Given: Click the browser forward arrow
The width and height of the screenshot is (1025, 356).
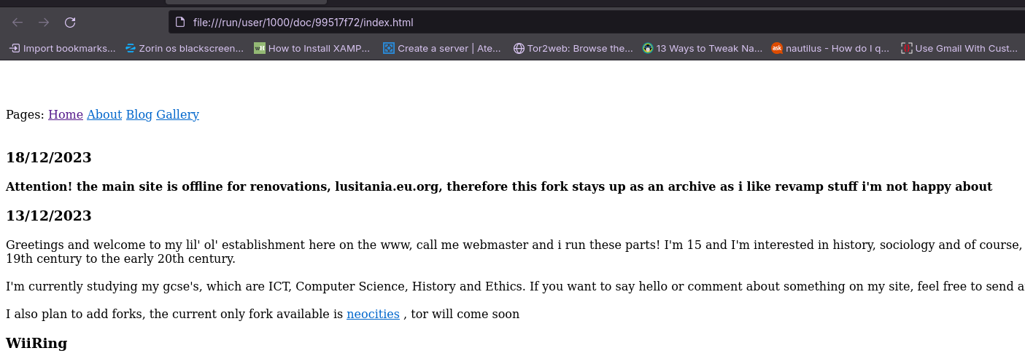Looking at the screenshot, I should click(44, 23).
